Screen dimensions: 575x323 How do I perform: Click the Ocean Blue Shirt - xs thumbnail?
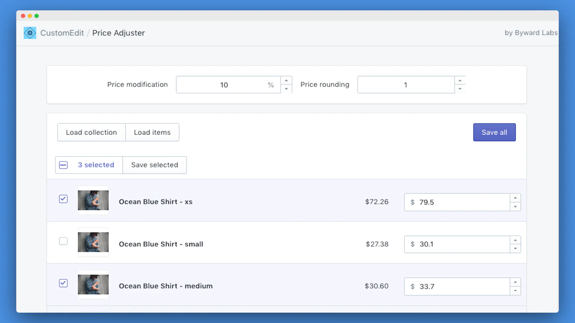(x=93, y=200)
